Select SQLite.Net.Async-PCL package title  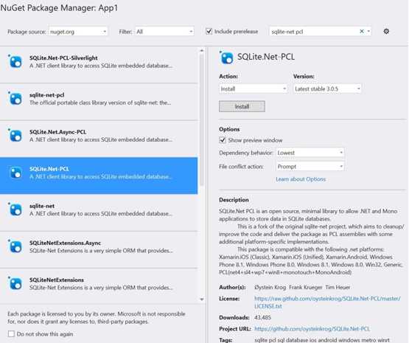tap(57, 132)
